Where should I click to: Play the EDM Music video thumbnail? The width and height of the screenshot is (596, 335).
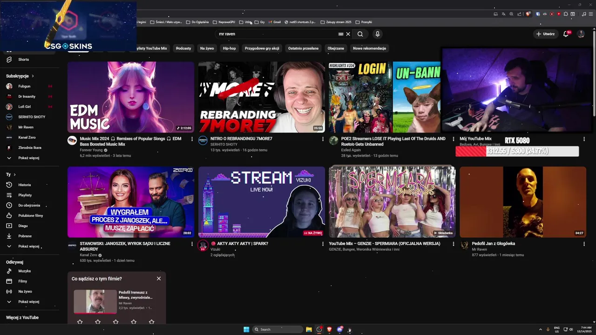point(131,97)
